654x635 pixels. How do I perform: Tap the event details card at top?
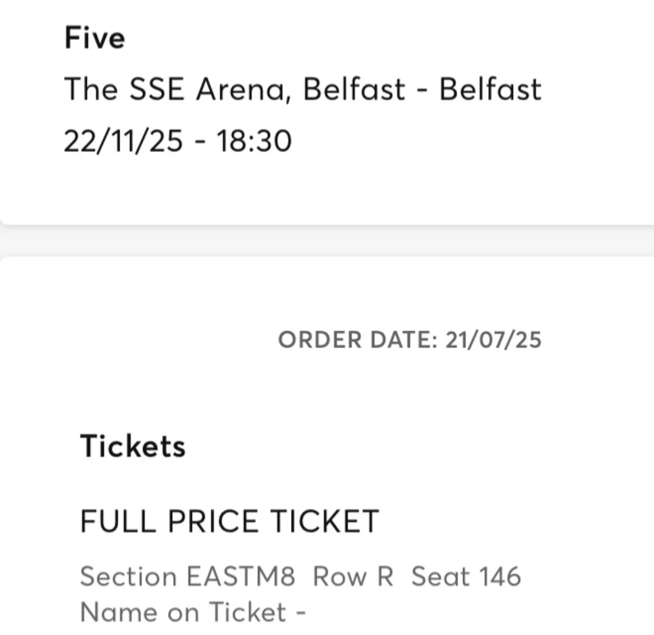(x=327, y=112)
